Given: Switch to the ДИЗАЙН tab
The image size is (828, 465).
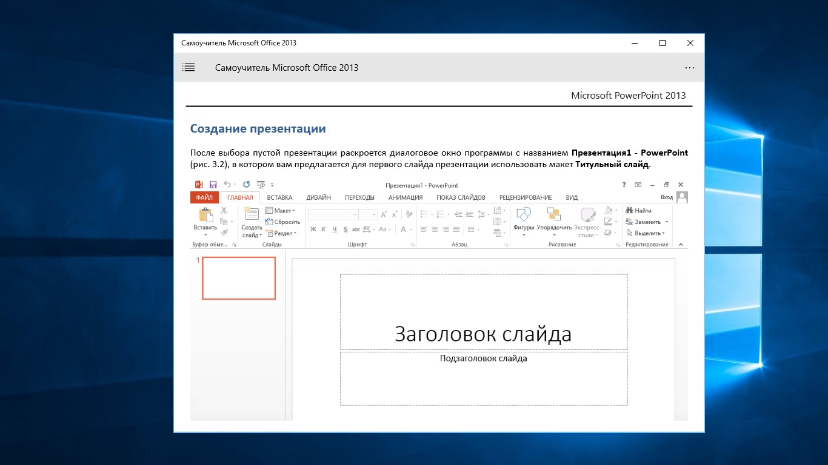Looking at the screenshot, I should pyautogui.click(x=319, y=197).
